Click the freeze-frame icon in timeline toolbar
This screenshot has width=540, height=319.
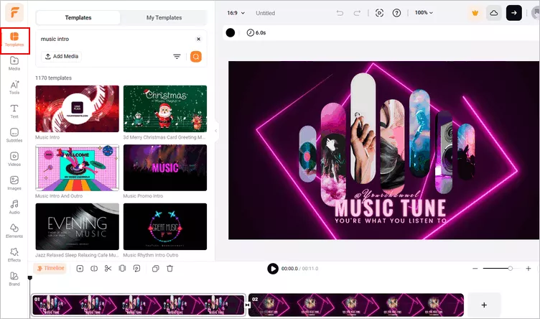122,269
